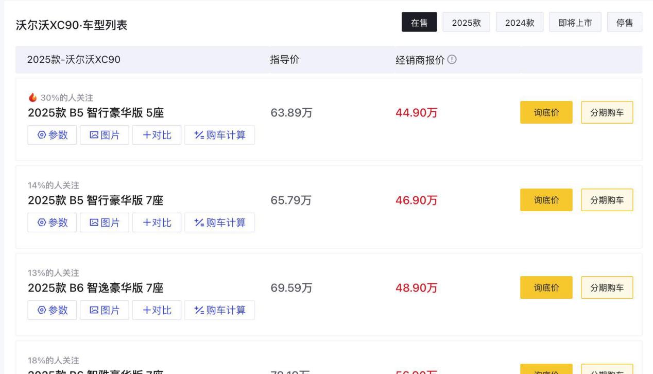The width and height of the screenshot is (653, 374).
Task: Switch to the 2024款 tab
Action: (x=520, y=22)
